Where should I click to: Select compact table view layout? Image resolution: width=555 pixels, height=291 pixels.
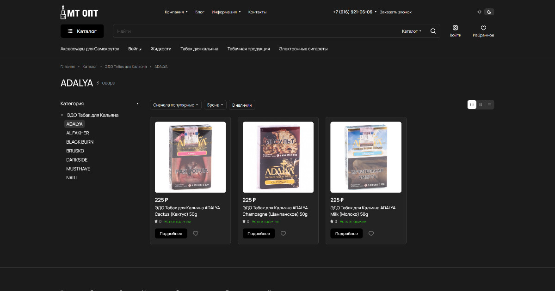pyautogui.click(x=489, y=105)
